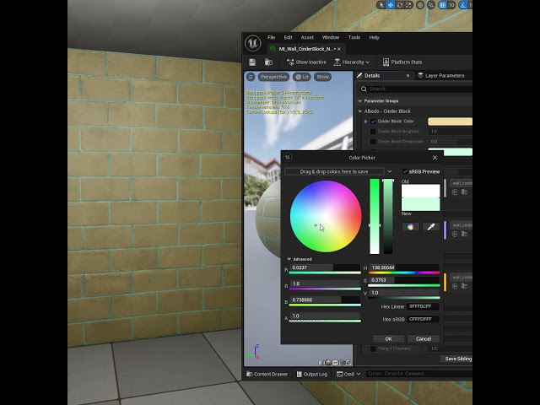The width and height of the screenshot is (540, 405).
Task: Collapse the Advanced section in Color Picker
Action: click(x=289, y=259)
